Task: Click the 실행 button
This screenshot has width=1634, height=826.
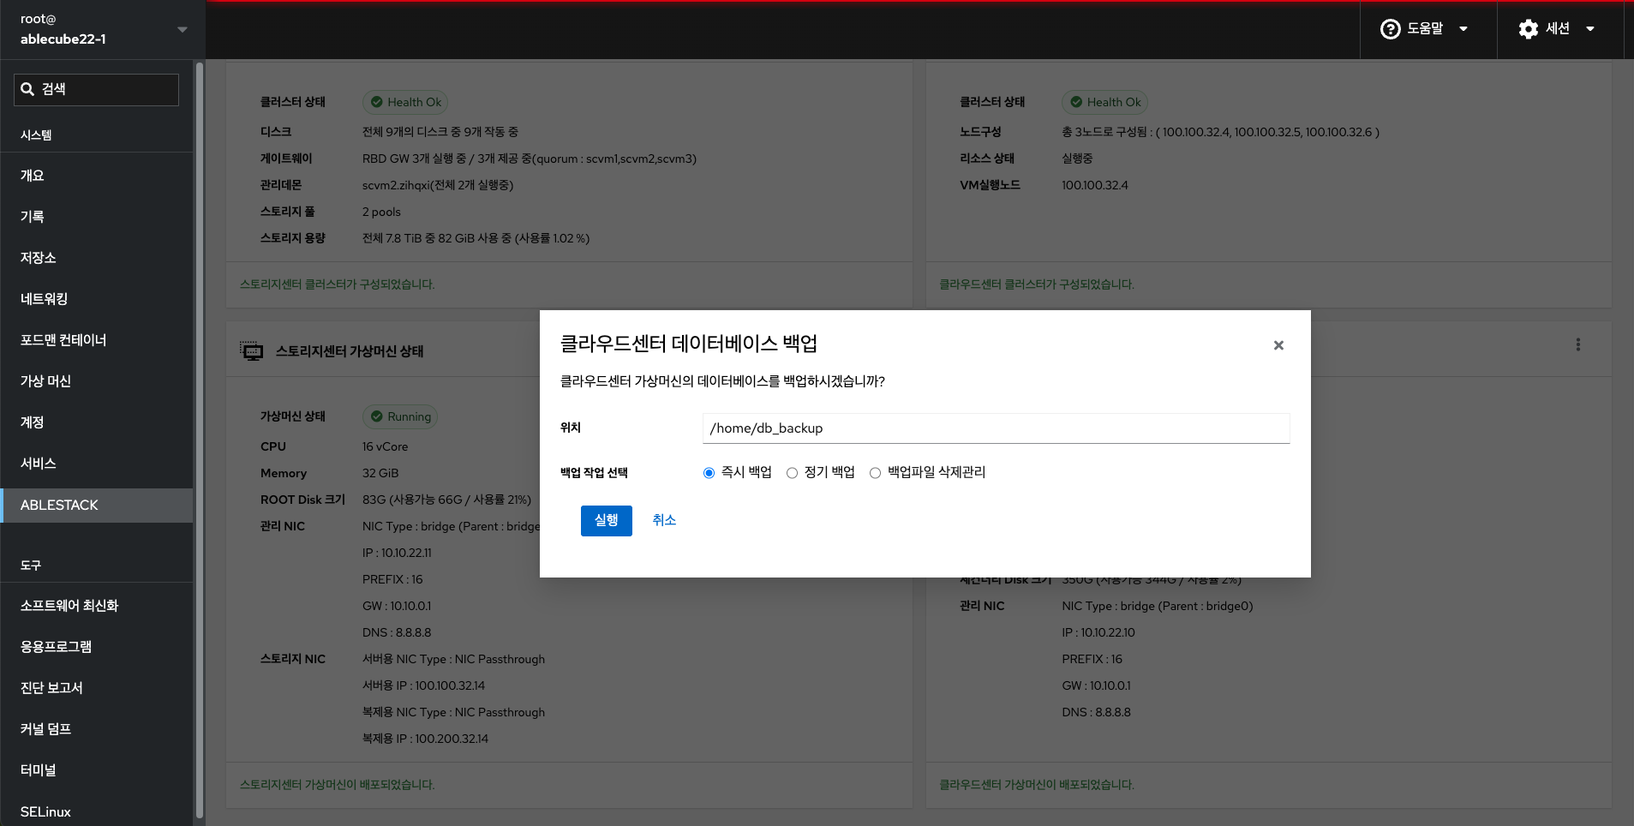Action: click(x=606, y=520)
